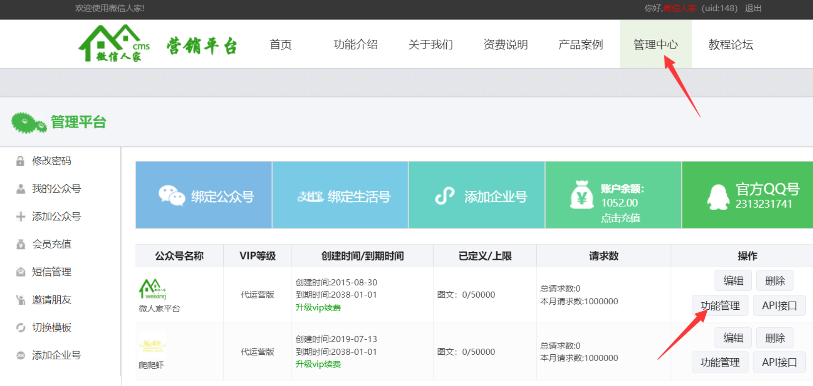Image resolution: width=813 pixels, height=386 pixels.
Task: Open API接口 for 爬爬虾 row
Action: click(779, 362)
